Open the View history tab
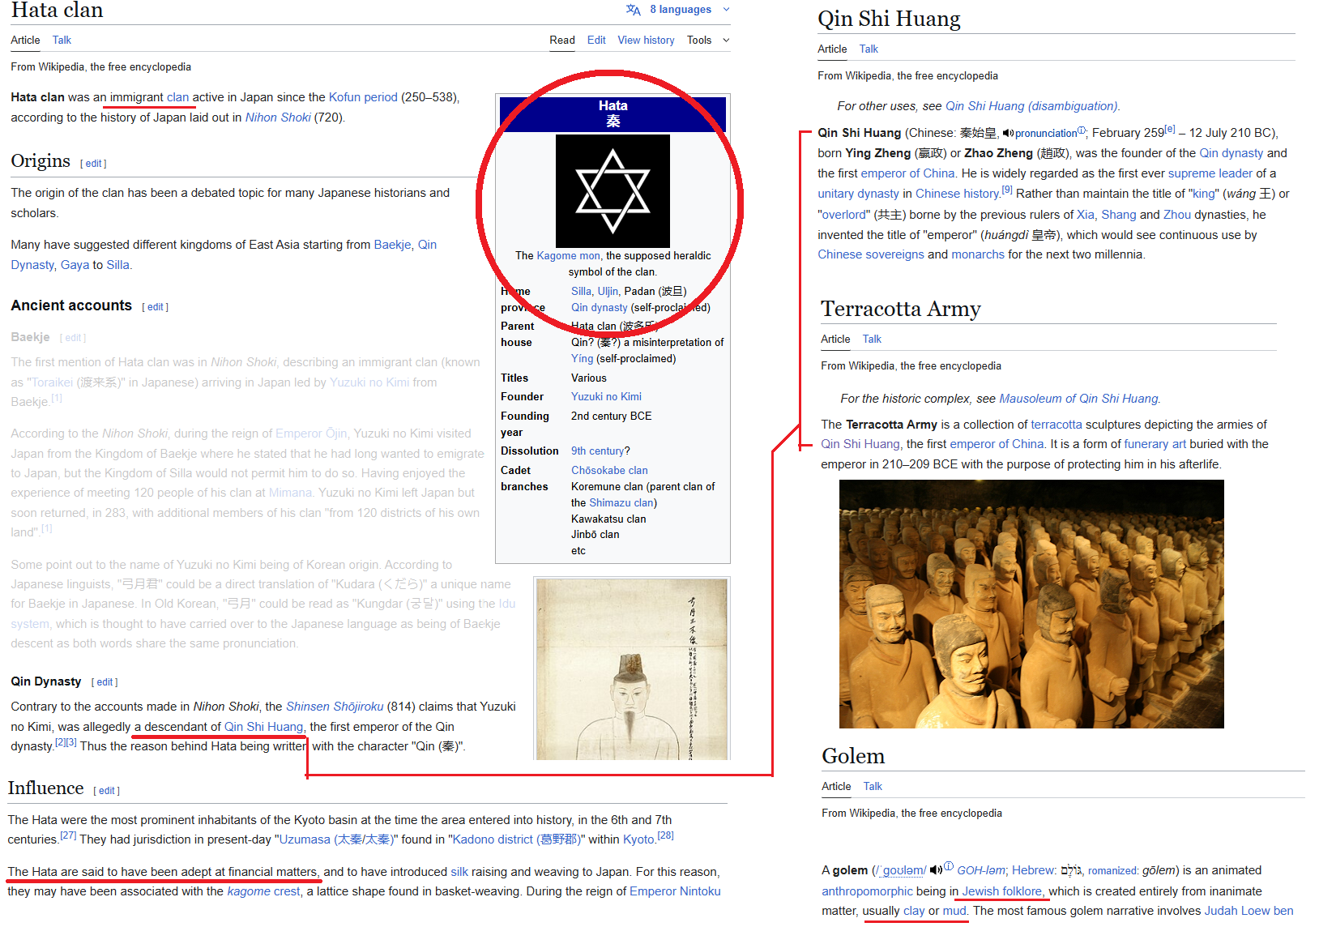The width and height of the screenshot is (1319, 944). [646, 40]
